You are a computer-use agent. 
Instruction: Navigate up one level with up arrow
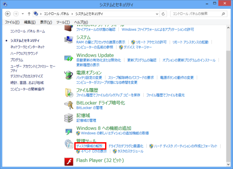tap(29, 14)
